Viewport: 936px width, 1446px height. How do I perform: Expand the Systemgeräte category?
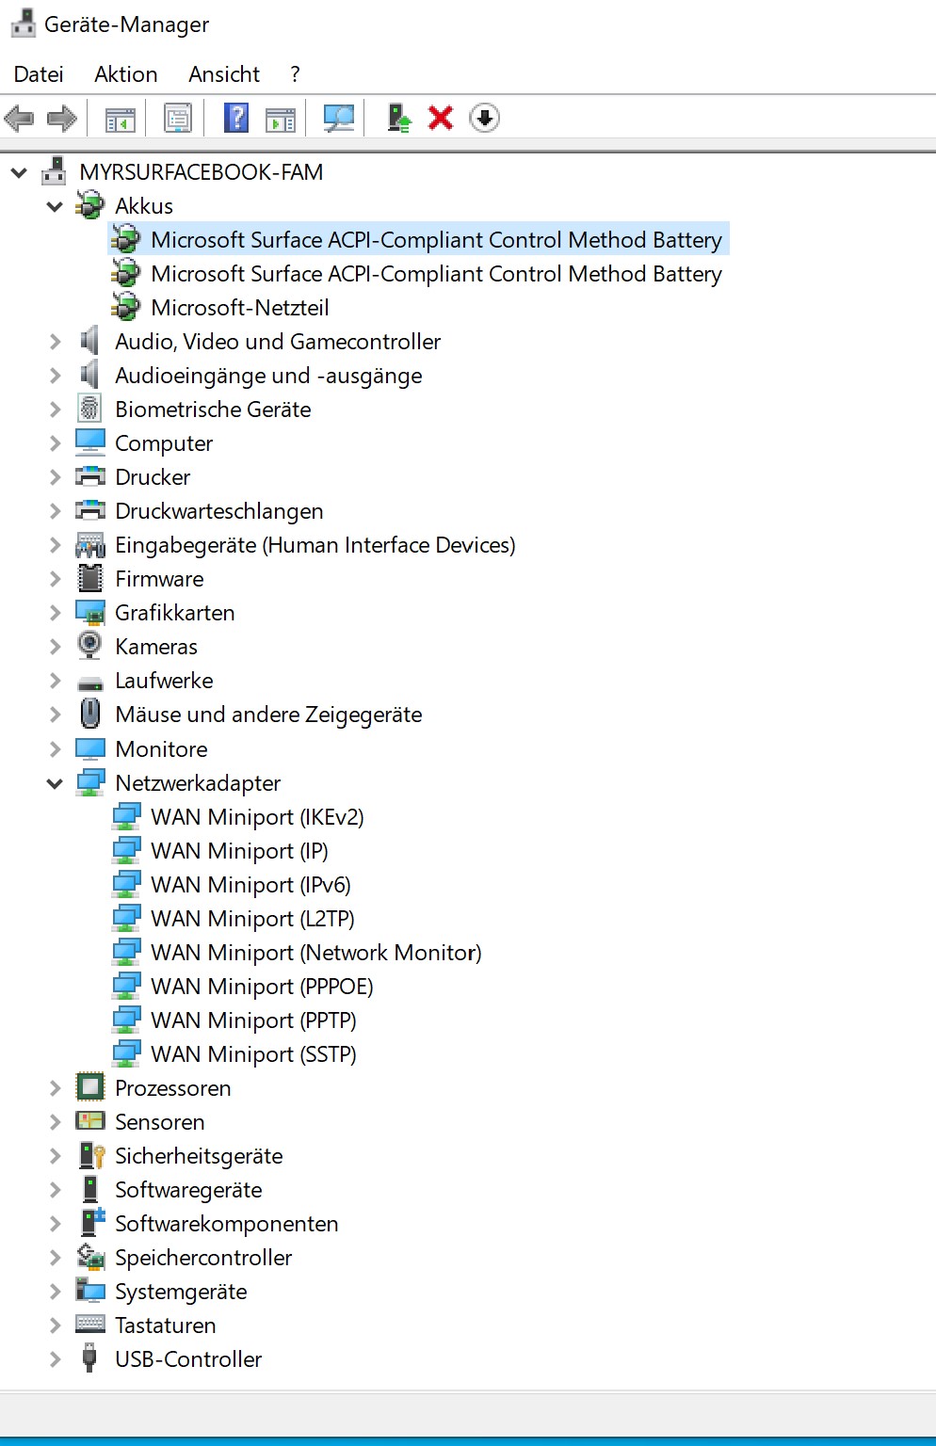click(x=55, y=1292)
